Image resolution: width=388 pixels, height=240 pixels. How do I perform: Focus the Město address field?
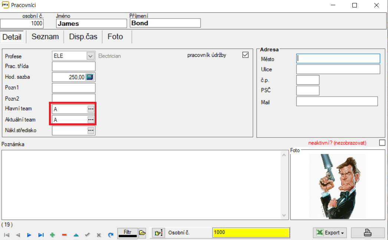point(338,58)
